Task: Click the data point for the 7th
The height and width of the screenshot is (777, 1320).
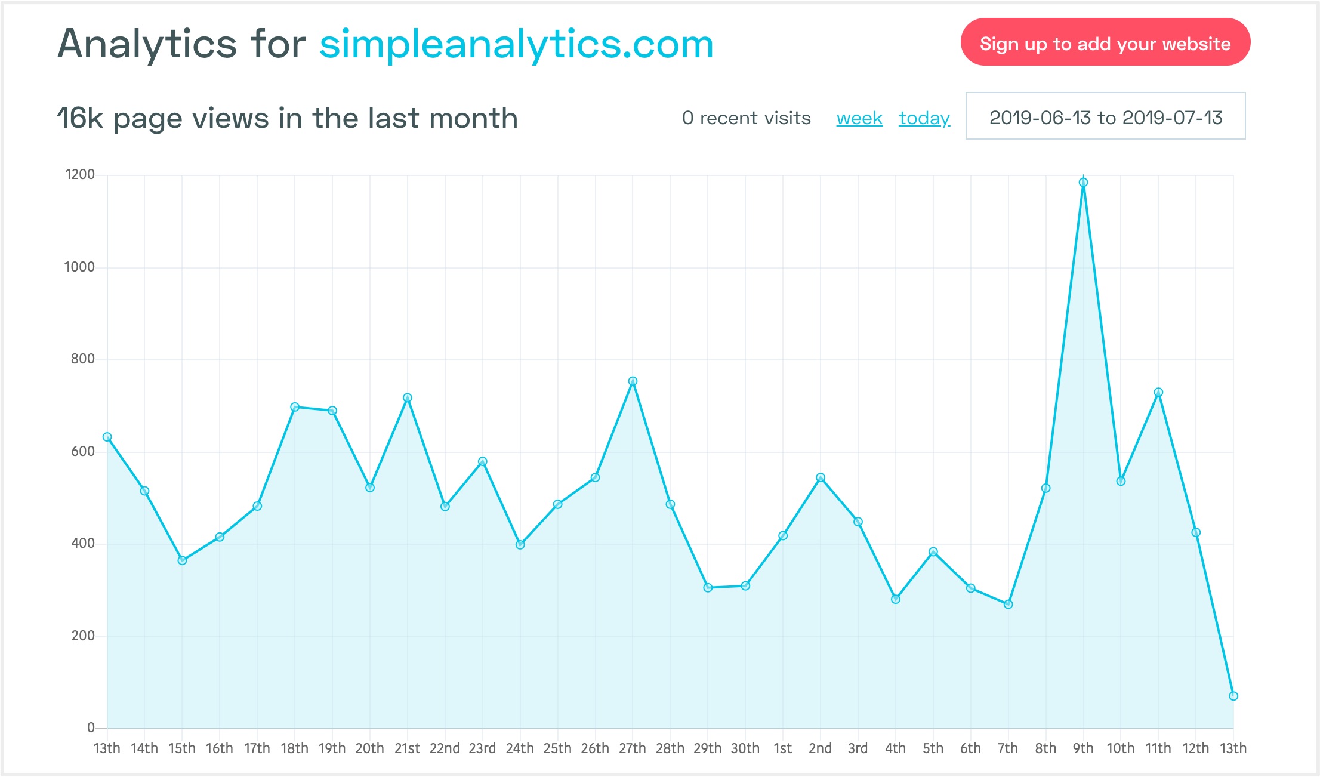Action: [x=1008, y=605]
